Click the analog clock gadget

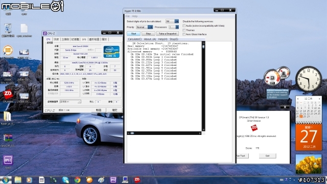pyautogui.click(x=309, y=79)
